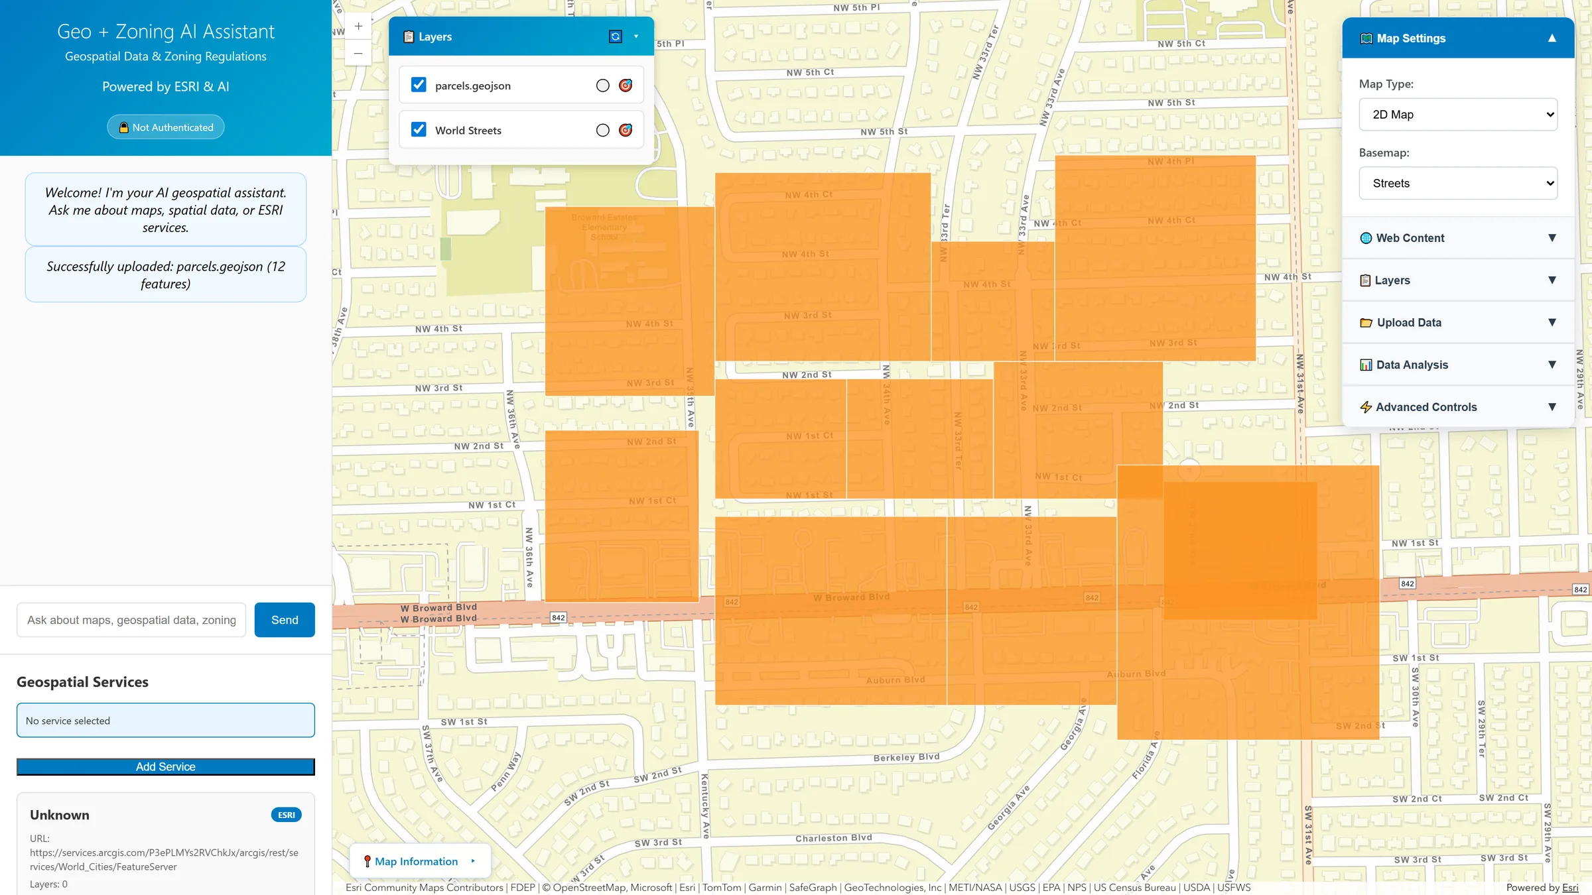Click the globe icon next to Web Content

(1366, 238)
